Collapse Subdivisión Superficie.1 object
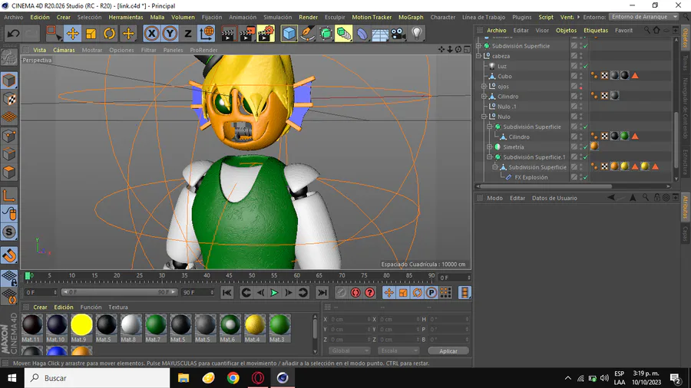This screenshot has height=388, width=691. click(x=490, y=157)
